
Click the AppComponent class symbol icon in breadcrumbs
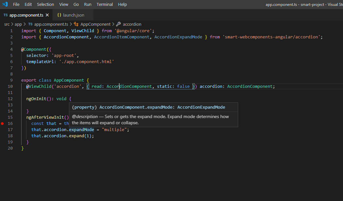76,24
